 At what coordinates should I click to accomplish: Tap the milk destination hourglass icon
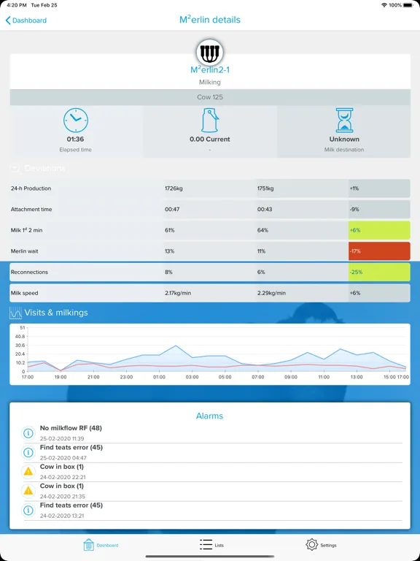344,121
